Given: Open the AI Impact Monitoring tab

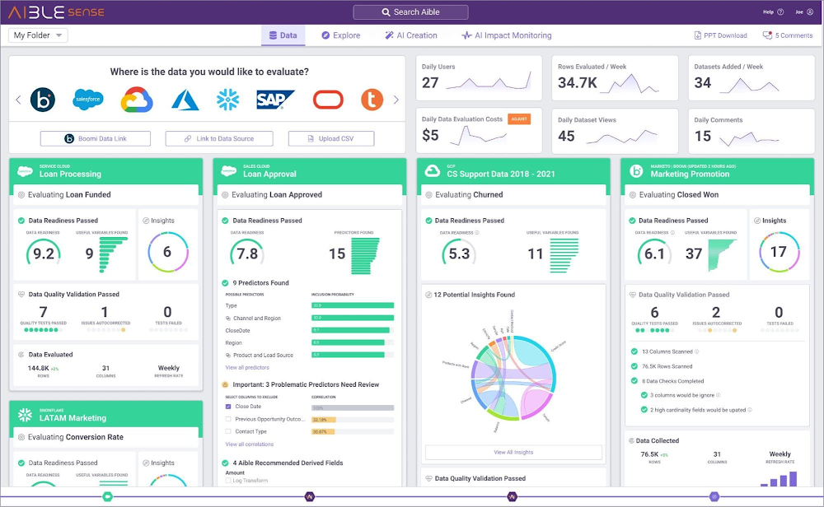Looking at the screenshot, I should (507, 35).
